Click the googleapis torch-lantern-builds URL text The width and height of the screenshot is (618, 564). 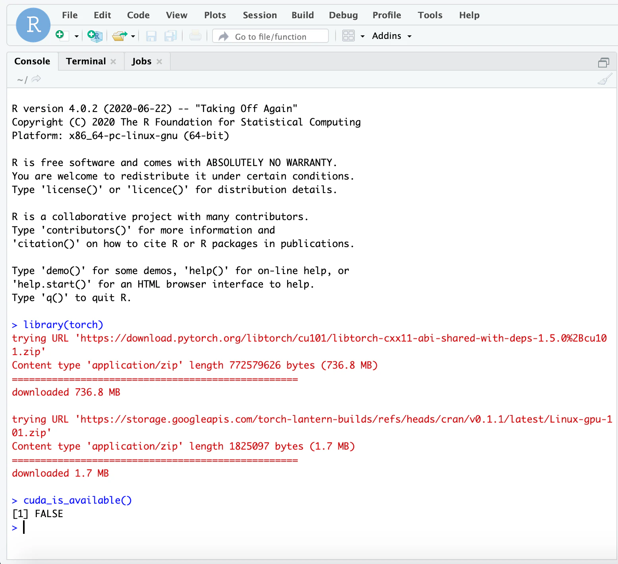312,426
